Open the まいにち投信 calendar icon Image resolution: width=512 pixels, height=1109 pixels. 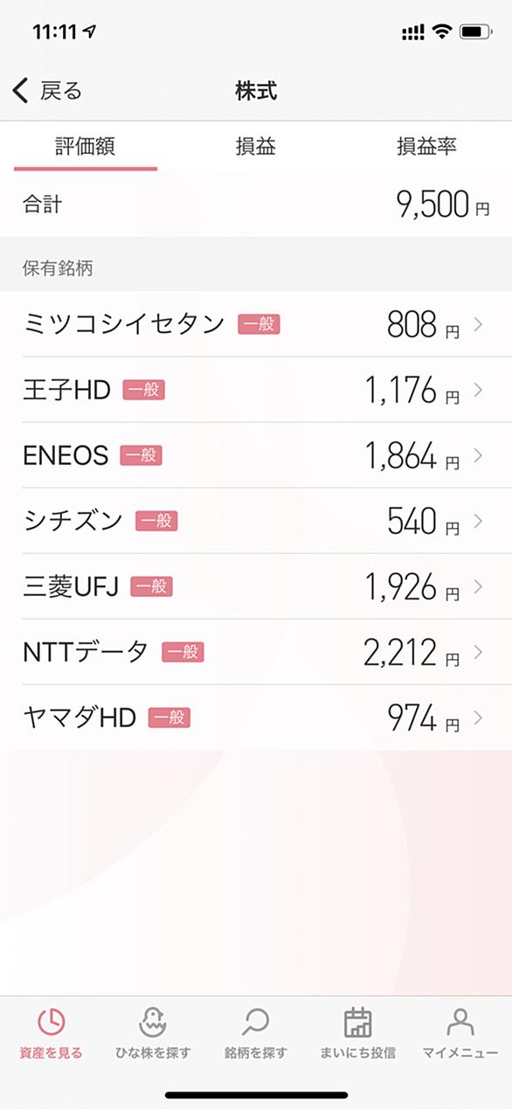(x=358, y=1022)
